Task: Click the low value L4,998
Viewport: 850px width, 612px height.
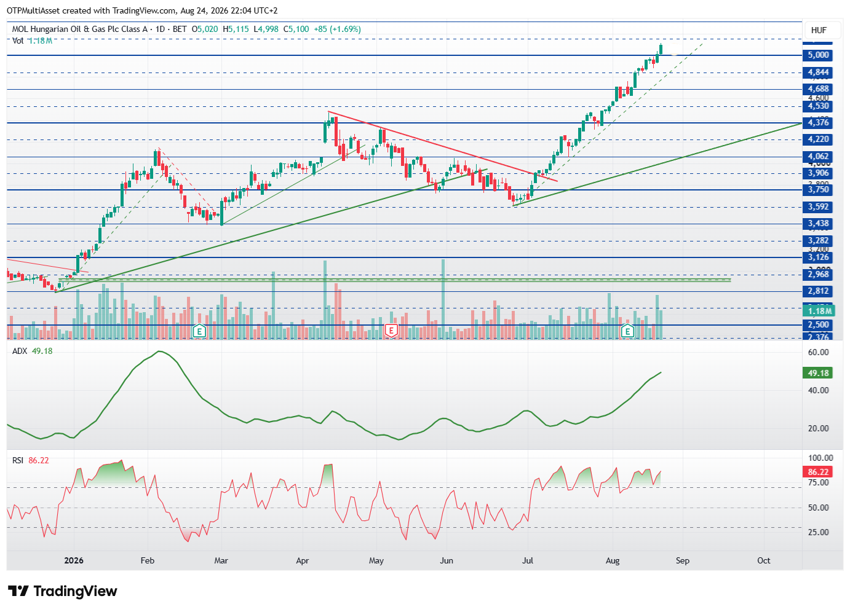Action: (266, 29)
